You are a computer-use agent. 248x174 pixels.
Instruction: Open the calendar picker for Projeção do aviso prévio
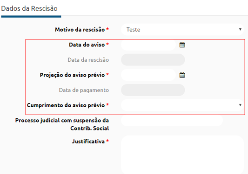tap(182, 75)
